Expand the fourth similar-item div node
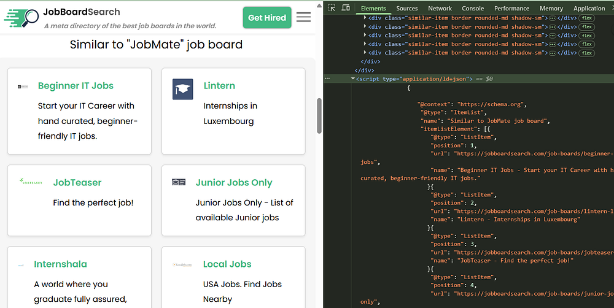614x308 pixels. [x=365, y=44]
